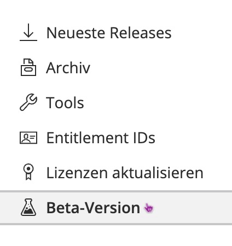Select the beta flask icon
Image resolution: width=232 pixels, height=246 pixels.
pyautogui.click(x=28, y=207)
